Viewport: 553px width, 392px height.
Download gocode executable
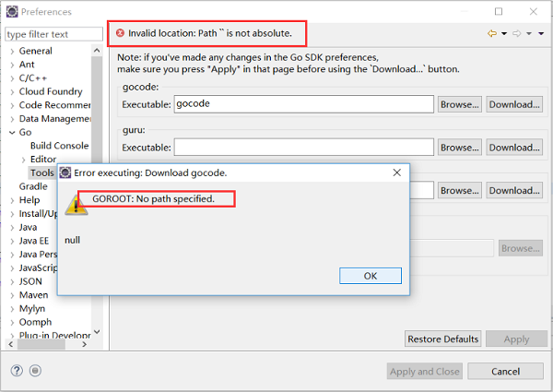click(x=514, y=104)
